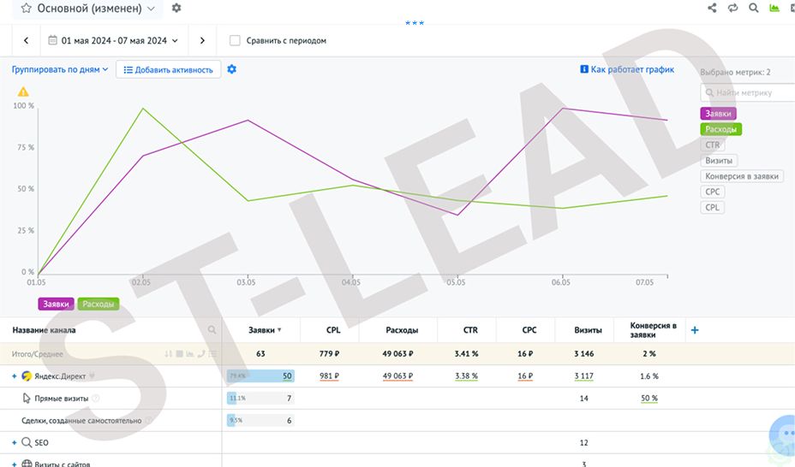Enable the Сравнить с периодом checkbox
795x467 pixels.
(x=235, y=40)
